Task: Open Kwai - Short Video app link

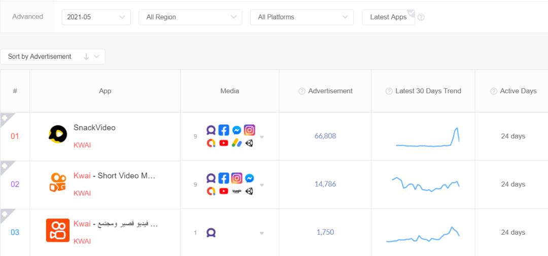Action: [114, 176]
